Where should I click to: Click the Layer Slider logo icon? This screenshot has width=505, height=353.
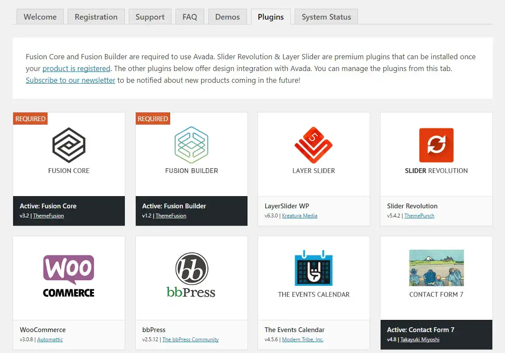tap(313, 145)
